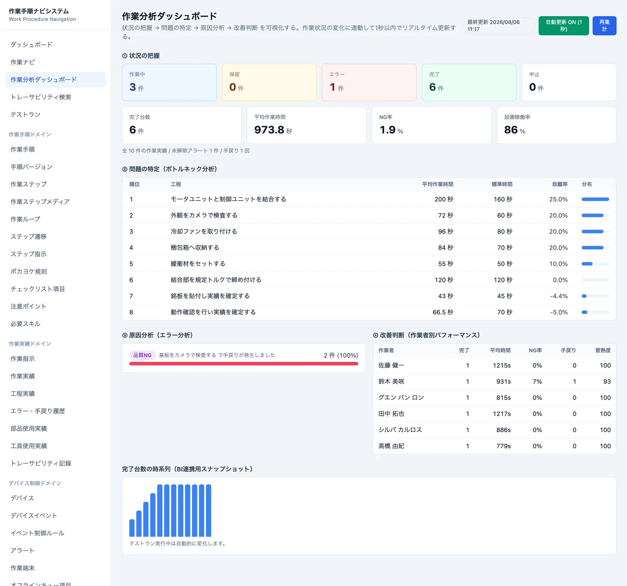Click the red 品質NG error progress bar
This screenshot has height=586, width=627.
pos(244,364)
